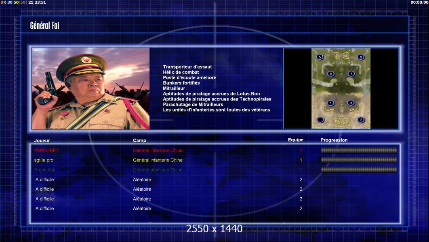Click the Général Fai portrait image
This screenshot has width=429, height=242.
pos(91,88)
